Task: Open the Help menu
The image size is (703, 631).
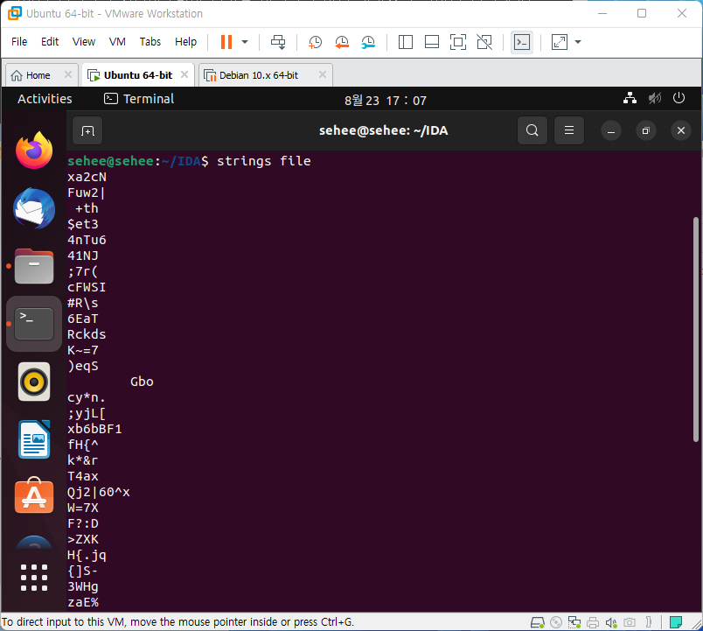Action: [185, 42]
